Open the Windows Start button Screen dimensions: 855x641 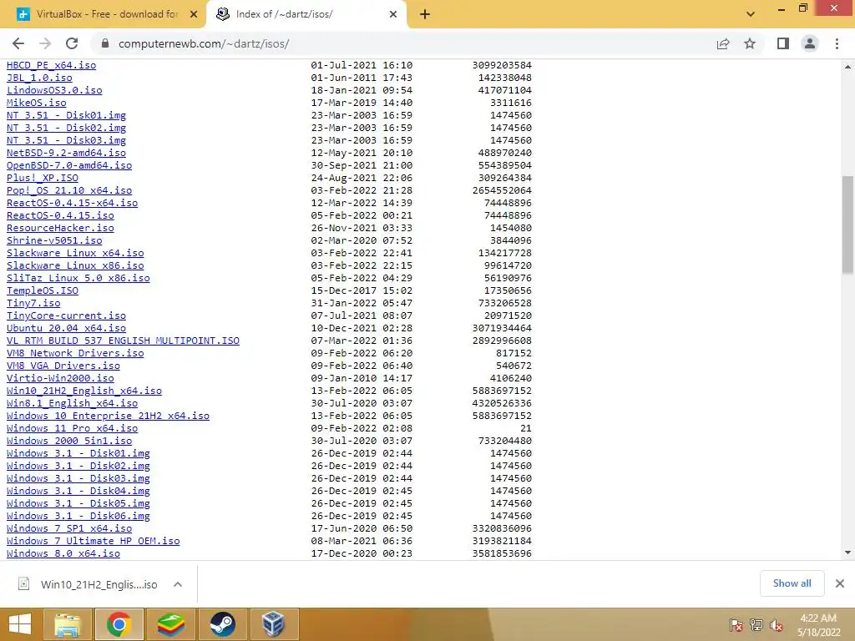pyautogui.click(x=20, y=624)
